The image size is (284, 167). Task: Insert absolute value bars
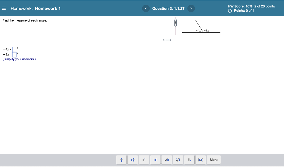(155, 160)
